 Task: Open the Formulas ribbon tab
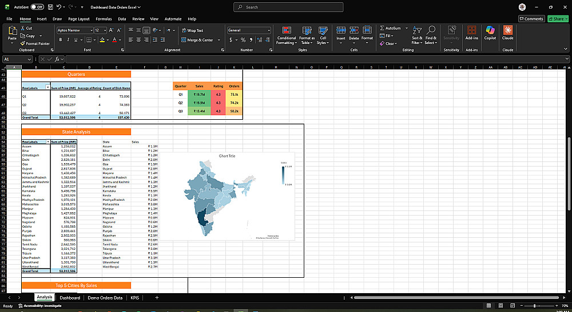[x=104, y=19]
